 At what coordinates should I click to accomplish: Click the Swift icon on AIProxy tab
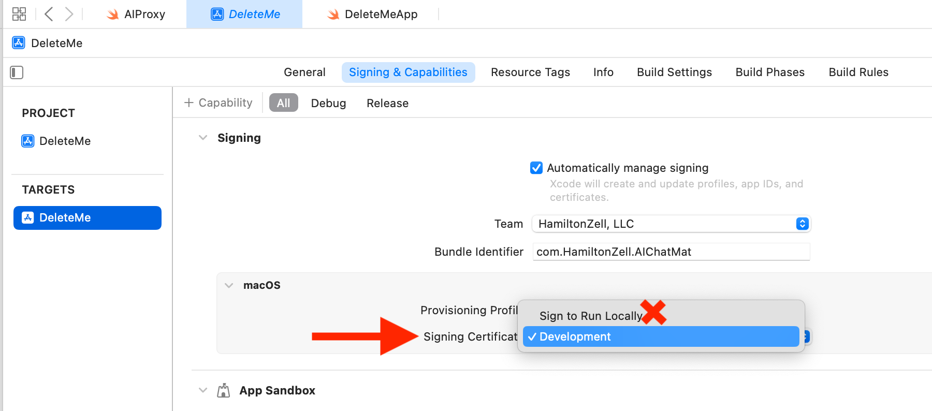(112, 14)
